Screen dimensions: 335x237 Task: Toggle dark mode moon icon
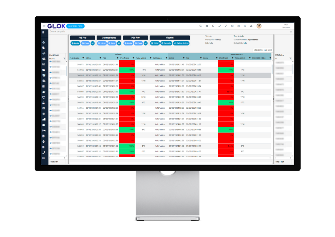click(213, 26)
